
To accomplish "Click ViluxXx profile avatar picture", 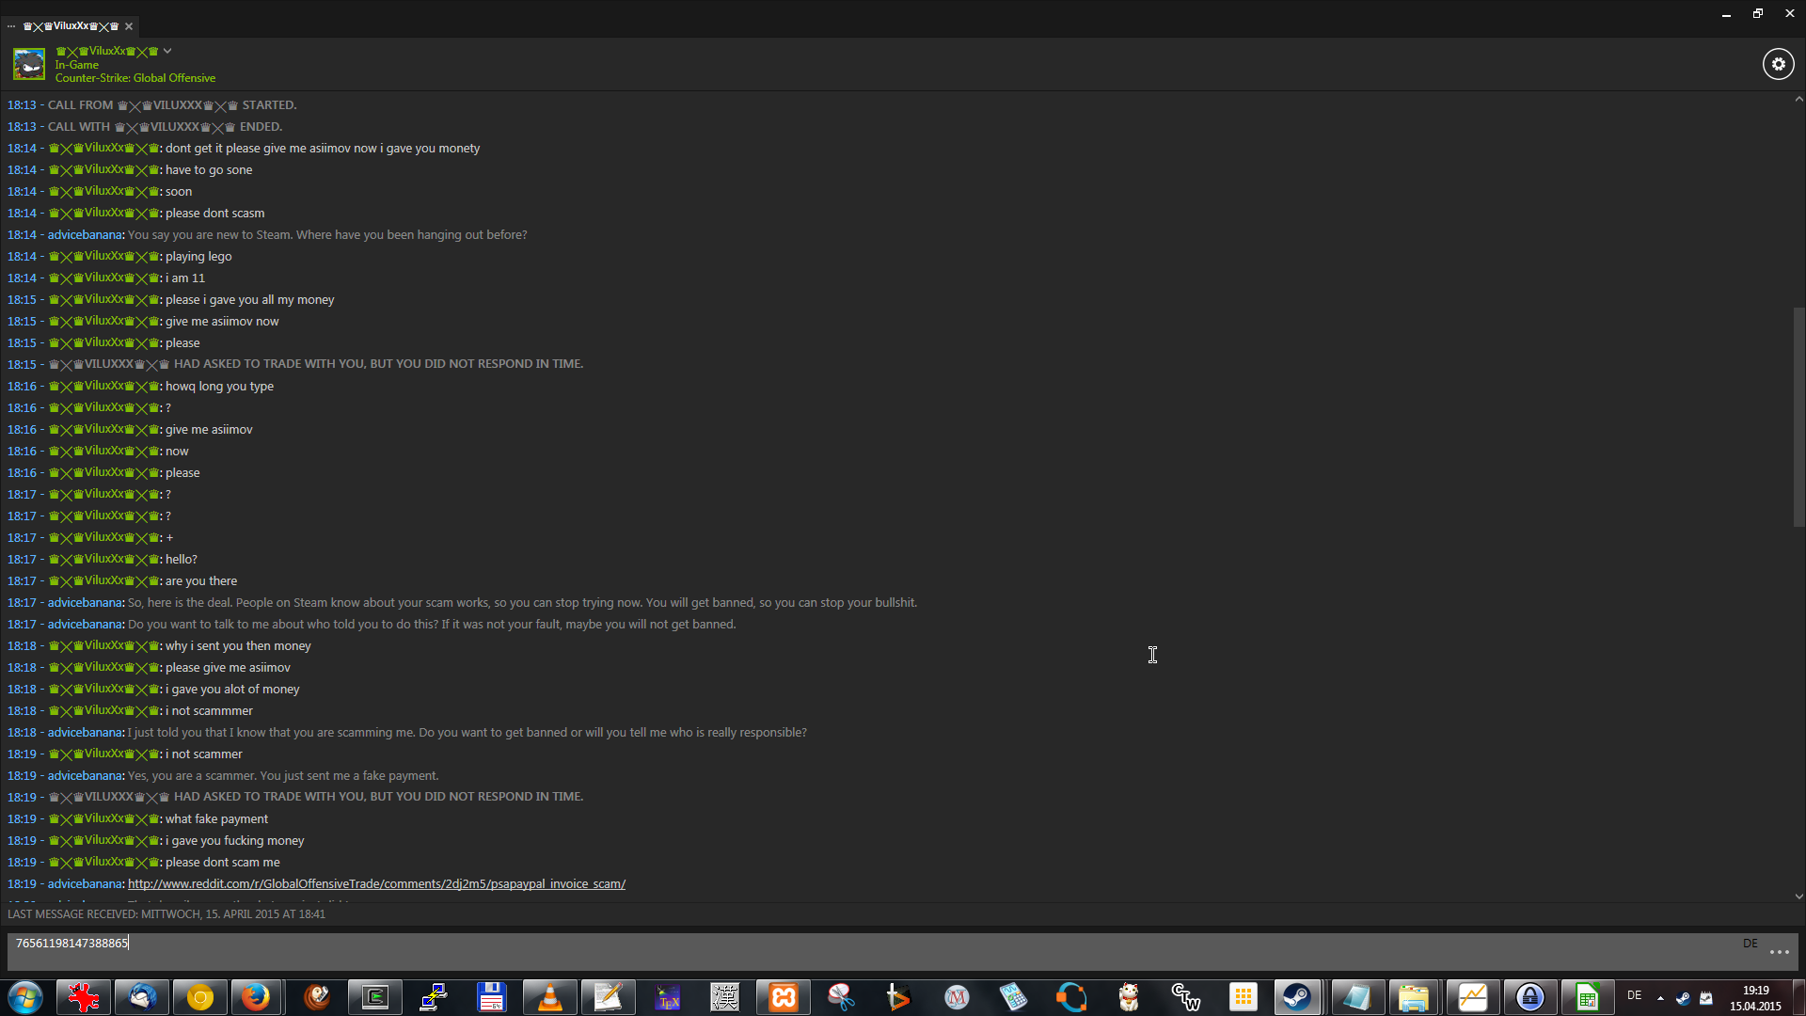I will click(29, 64).
